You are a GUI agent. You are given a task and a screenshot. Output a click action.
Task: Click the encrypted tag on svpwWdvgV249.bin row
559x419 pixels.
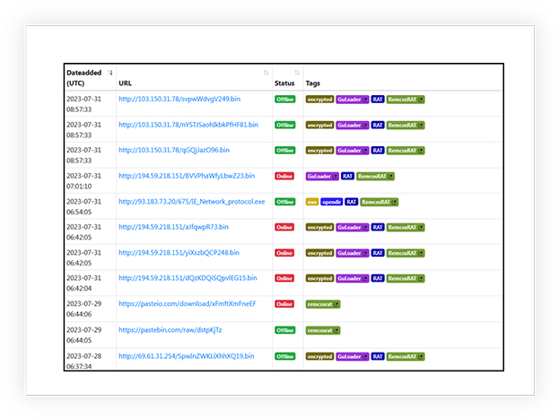pyautogui.click(x=319, y=100)
